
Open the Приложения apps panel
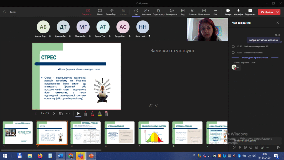coord(204,12)
